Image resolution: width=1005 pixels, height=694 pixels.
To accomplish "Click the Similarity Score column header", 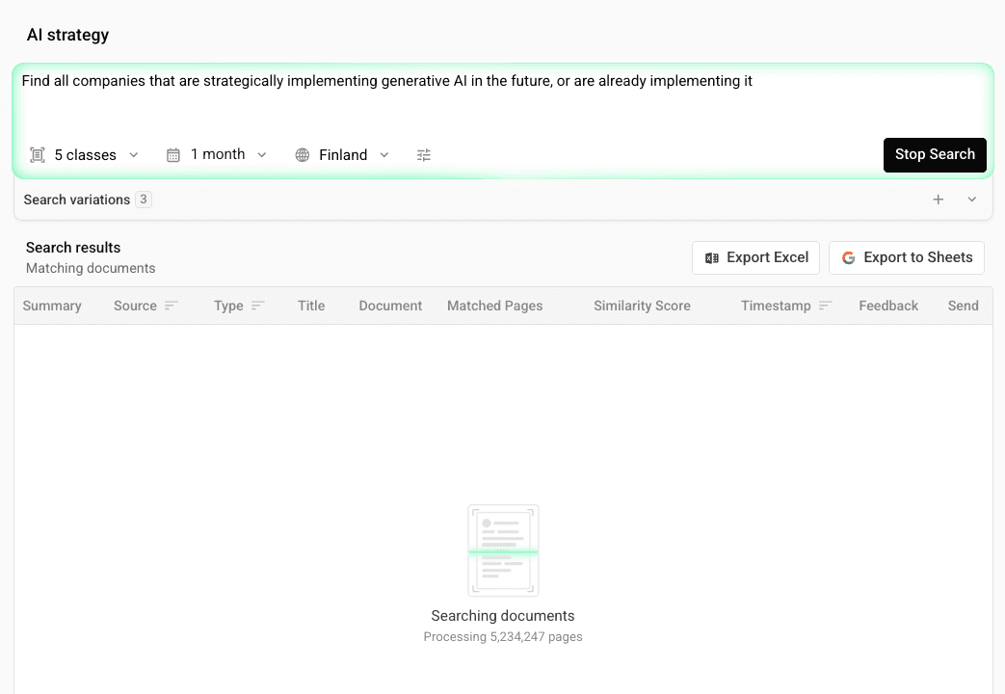I will (x=642, y=306).
